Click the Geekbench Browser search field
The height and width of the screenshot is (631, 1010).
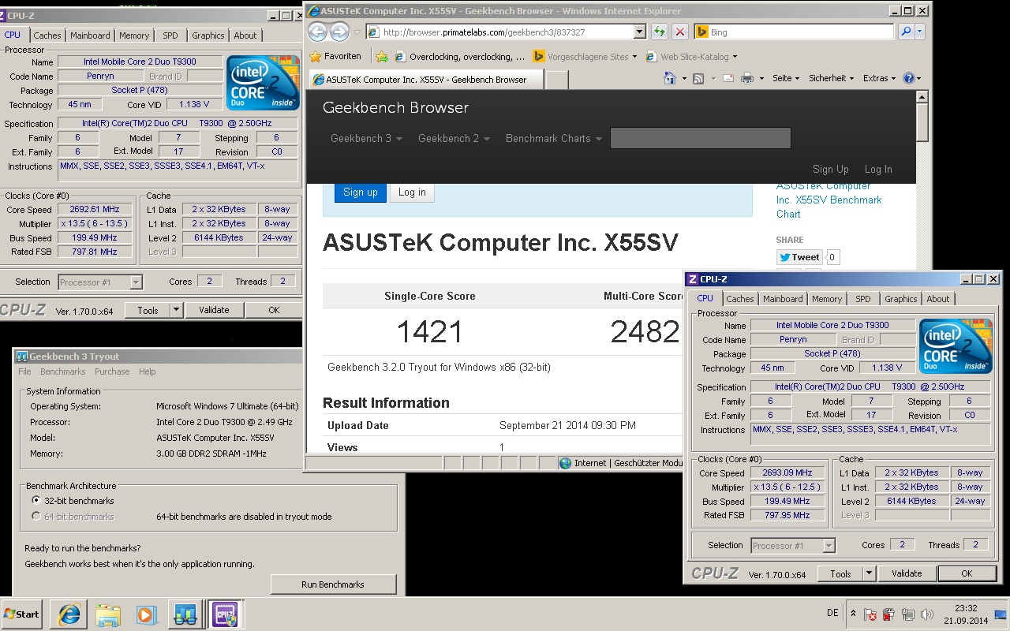click(x=701, y=138)
